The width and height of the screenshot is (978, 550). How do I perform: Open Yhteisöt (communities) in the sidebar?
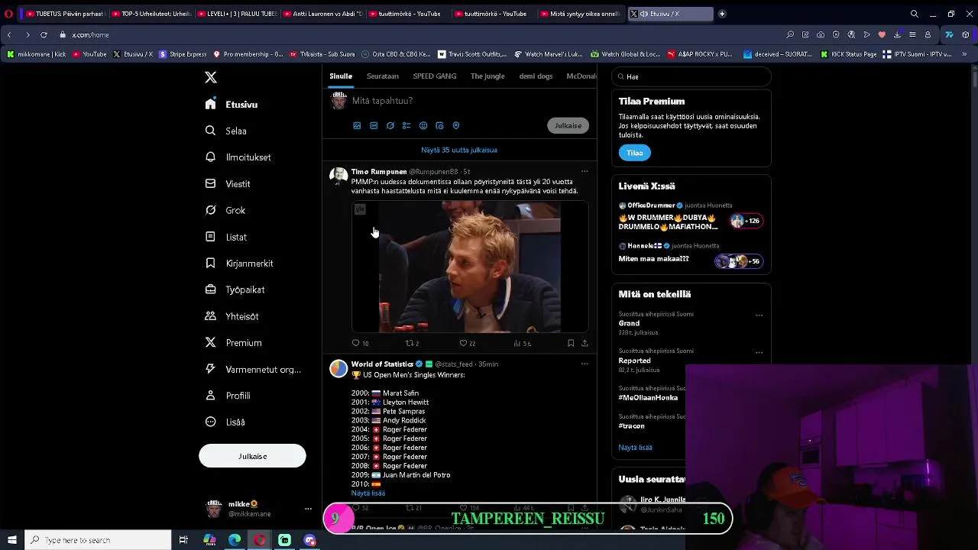point(232,316)
